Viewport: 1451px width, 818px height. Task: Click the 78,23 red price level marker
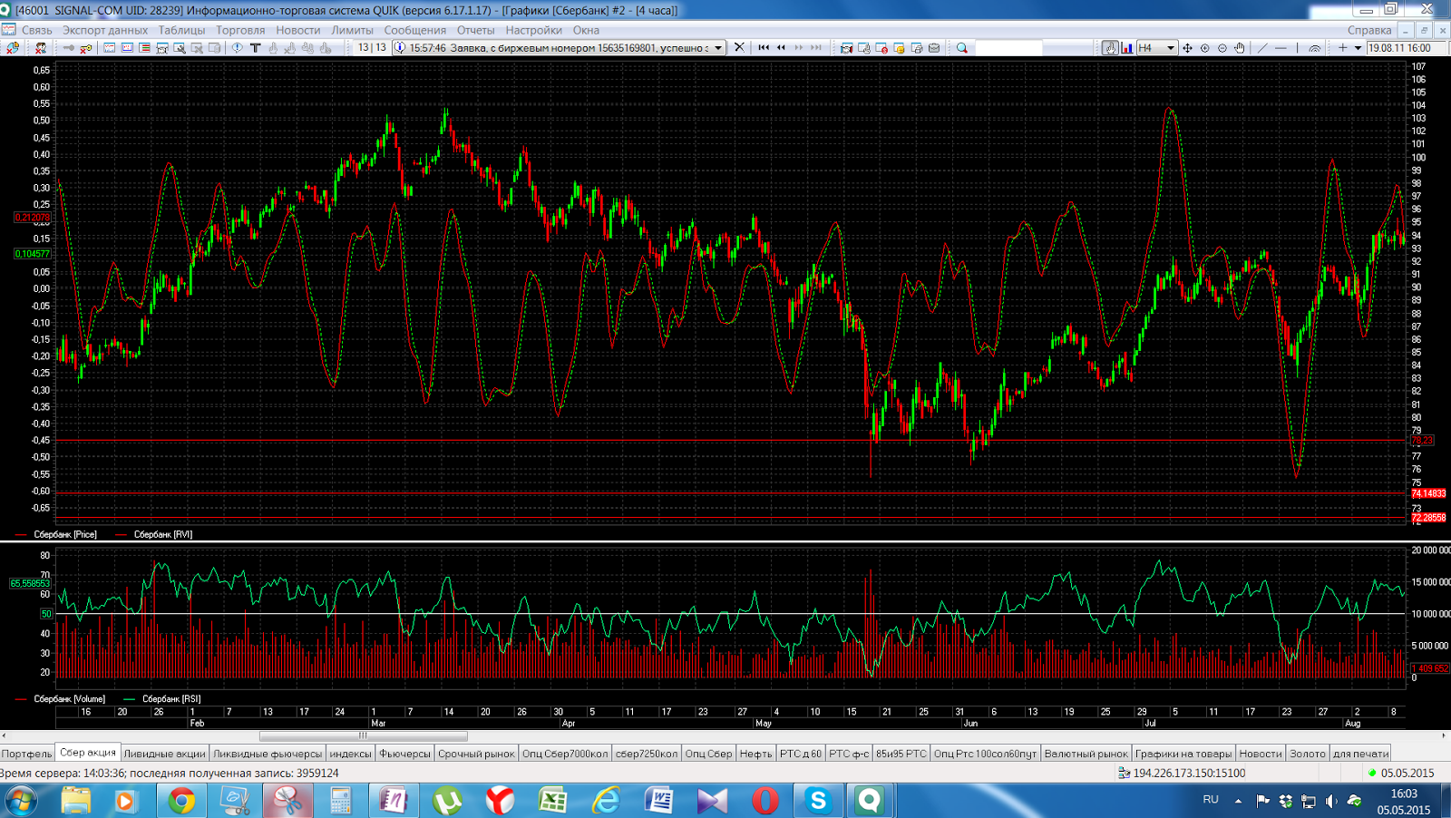coord(1422,440)
